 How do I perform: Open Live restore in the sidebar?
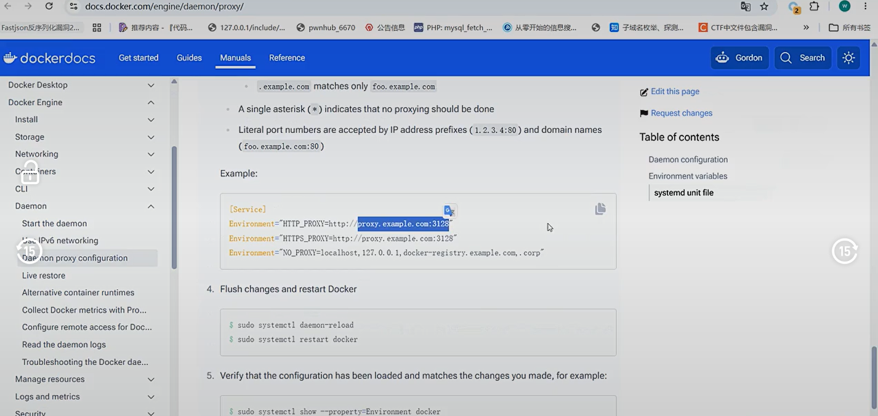(x=44, y=275)
